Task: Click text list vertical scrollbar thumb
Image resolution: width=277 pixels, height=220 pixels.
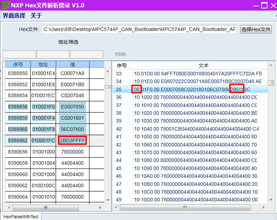Action: [271, 83]
